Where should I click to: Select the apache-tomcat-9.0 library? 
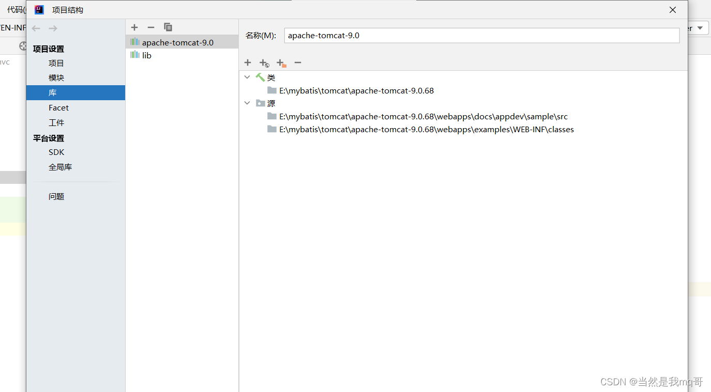point(182,42)
